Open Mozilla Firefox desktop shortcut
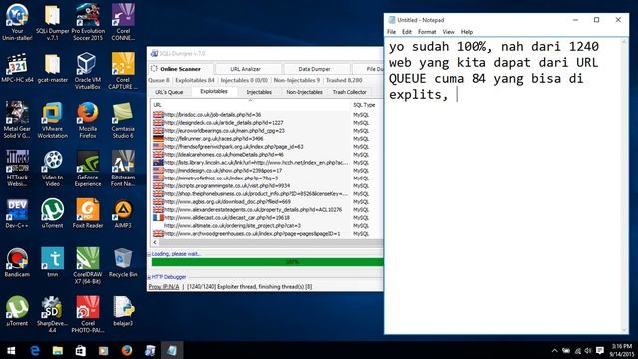638x359 pixels. [x=88, y=120]
